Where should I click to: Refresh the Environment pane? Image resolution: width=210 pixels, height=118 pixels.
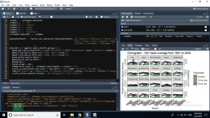pyautogui.click(x=207, y=17)
